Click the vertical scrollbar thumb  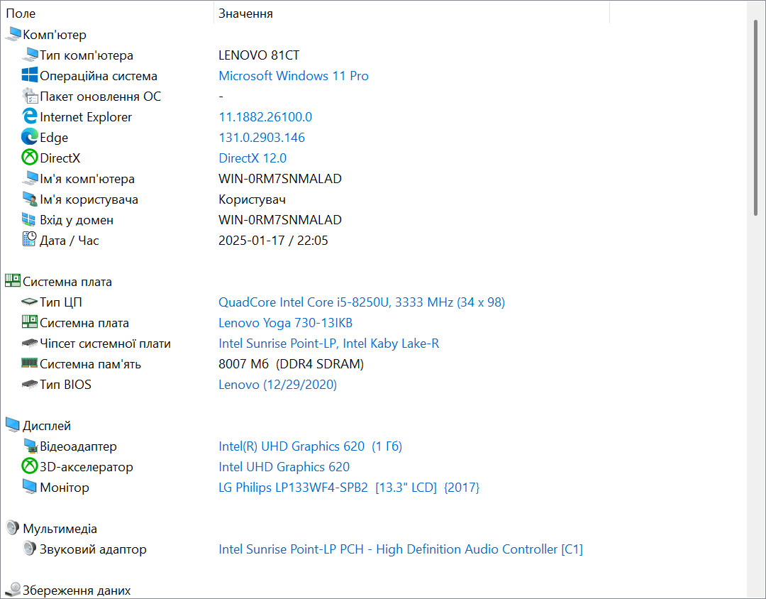click(756, 117)
